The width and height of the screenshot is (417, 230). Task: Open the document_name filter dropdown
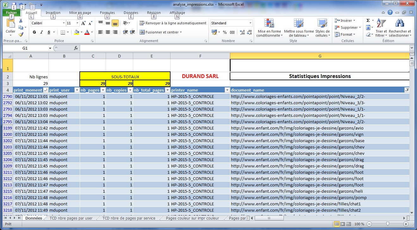(407, 90)
